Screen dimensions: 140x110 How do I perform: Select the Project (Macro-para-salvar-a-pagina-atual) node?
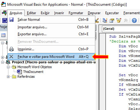pyautogui.click(x=54, y=62)
